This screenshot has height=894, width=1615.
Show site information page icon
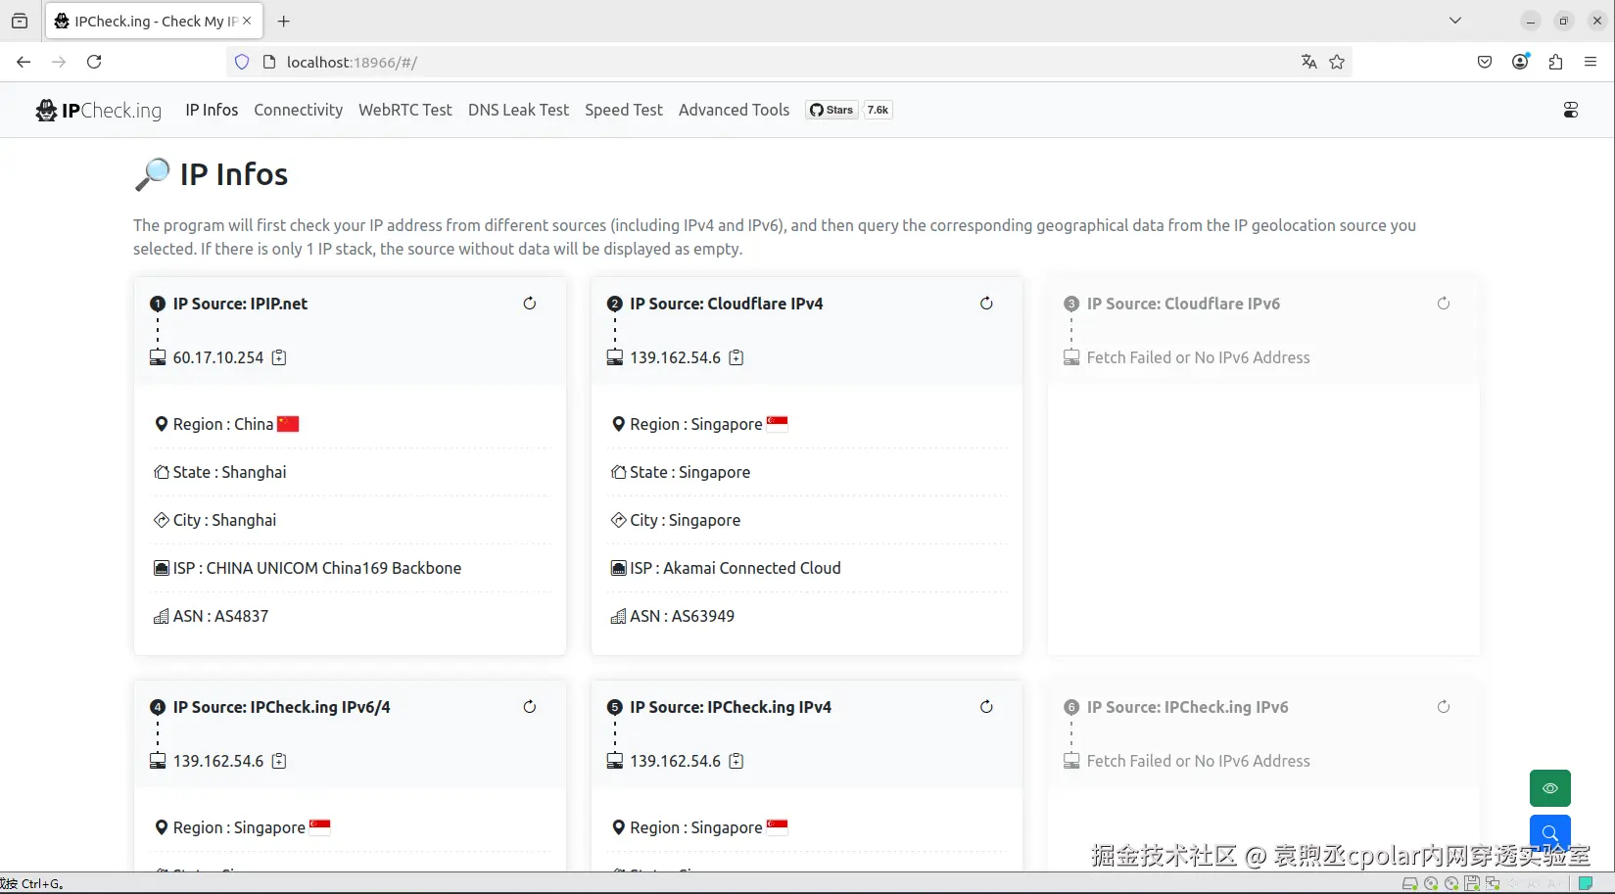point(269,62)
